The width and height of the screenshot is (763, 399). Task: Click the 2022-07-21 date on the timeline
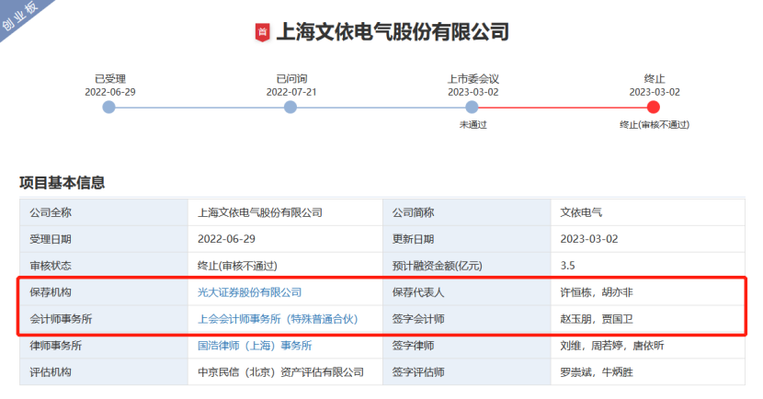[x=291, y=92]
